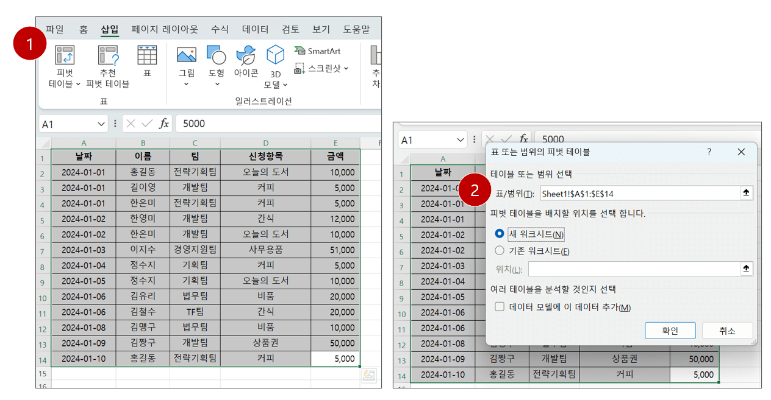771x400 pixels.
Task: Open the Name Box dropdown showing A1
Action: [101, 123]
